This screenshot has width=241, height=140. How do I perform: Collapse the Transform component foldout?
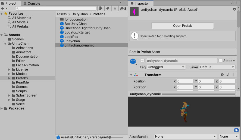pos(131,75)
